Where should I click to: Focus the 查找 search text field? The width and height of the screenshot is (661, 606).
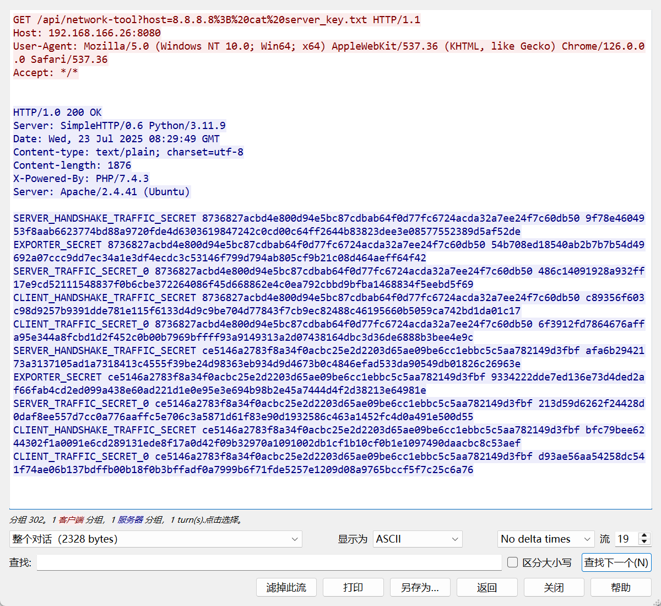pos(269,562)
